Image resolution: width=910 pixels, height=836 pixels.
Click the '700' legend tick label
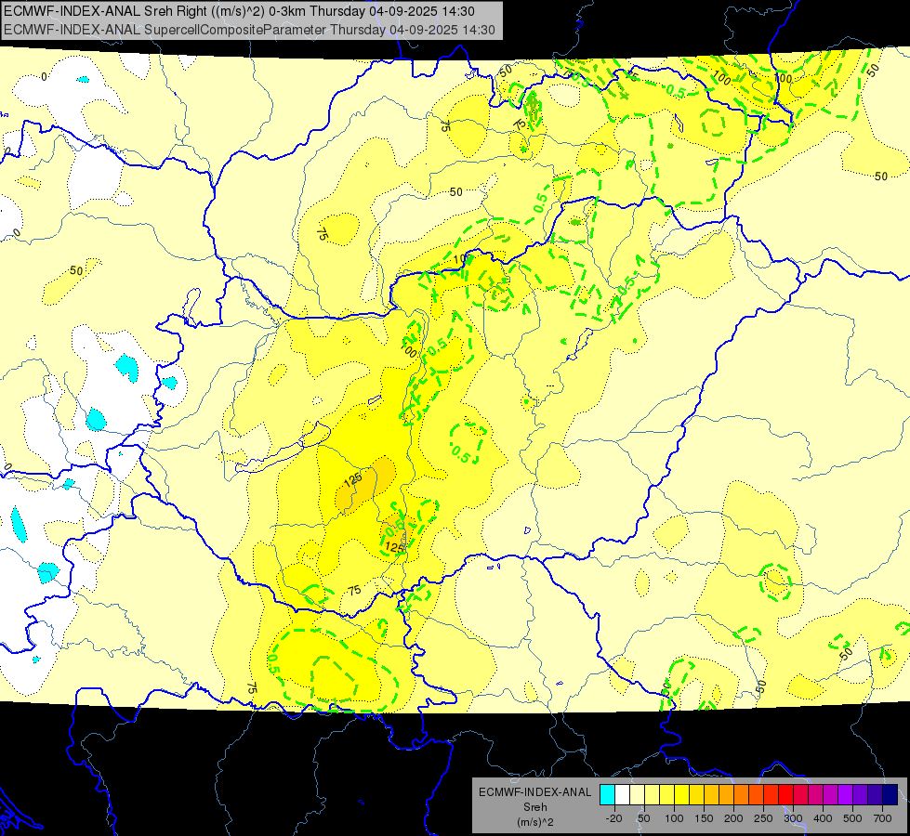pyautogui.click(x=883, y=818)
